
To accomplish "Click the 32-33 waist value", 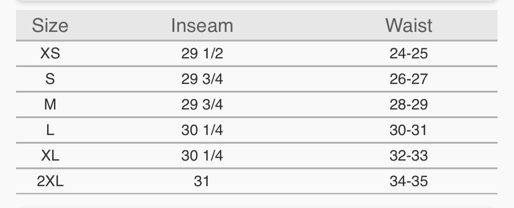I will point(408,156).
